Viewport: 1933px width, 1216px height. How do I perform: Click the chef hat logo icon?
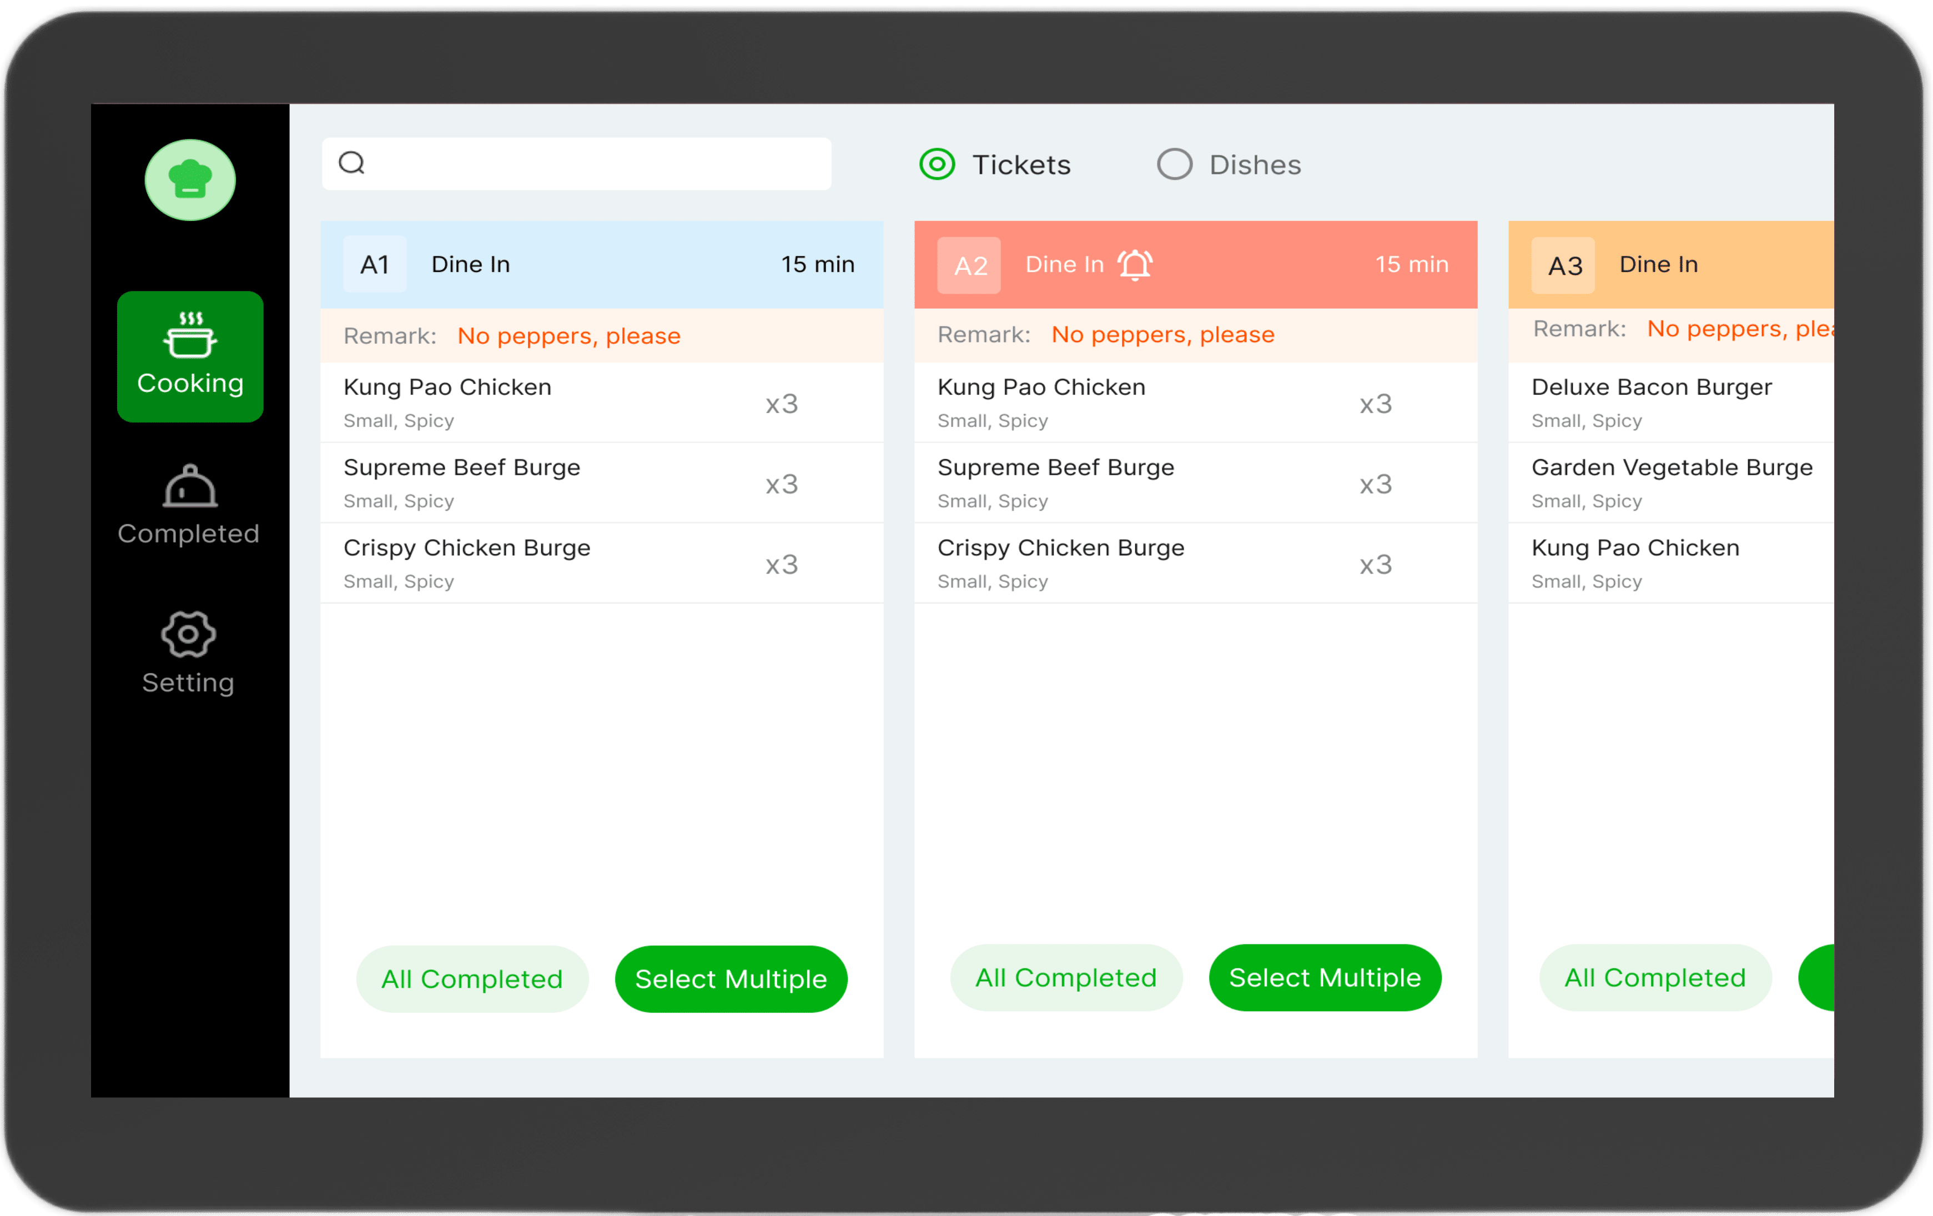(x=189, y=180)
